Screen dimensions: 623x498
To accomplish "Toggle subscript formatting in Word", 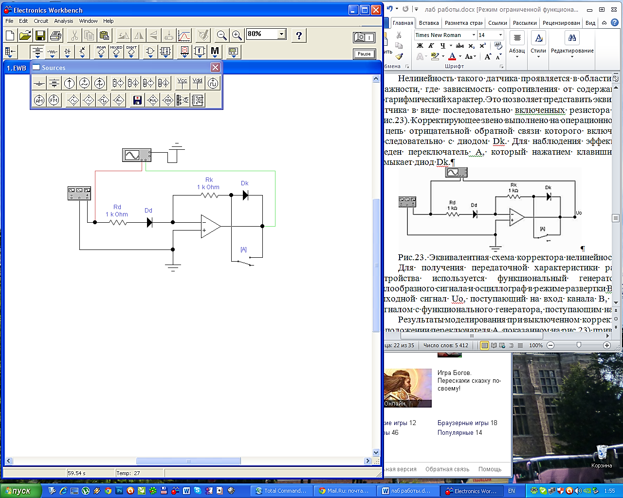I will [472, 46].
